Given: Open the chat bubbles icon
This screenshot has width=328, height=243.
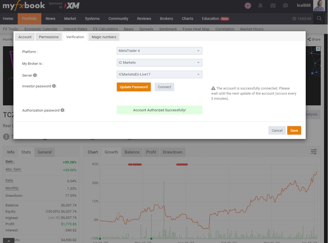Looking at the screenshot, I should coord(286,5).
